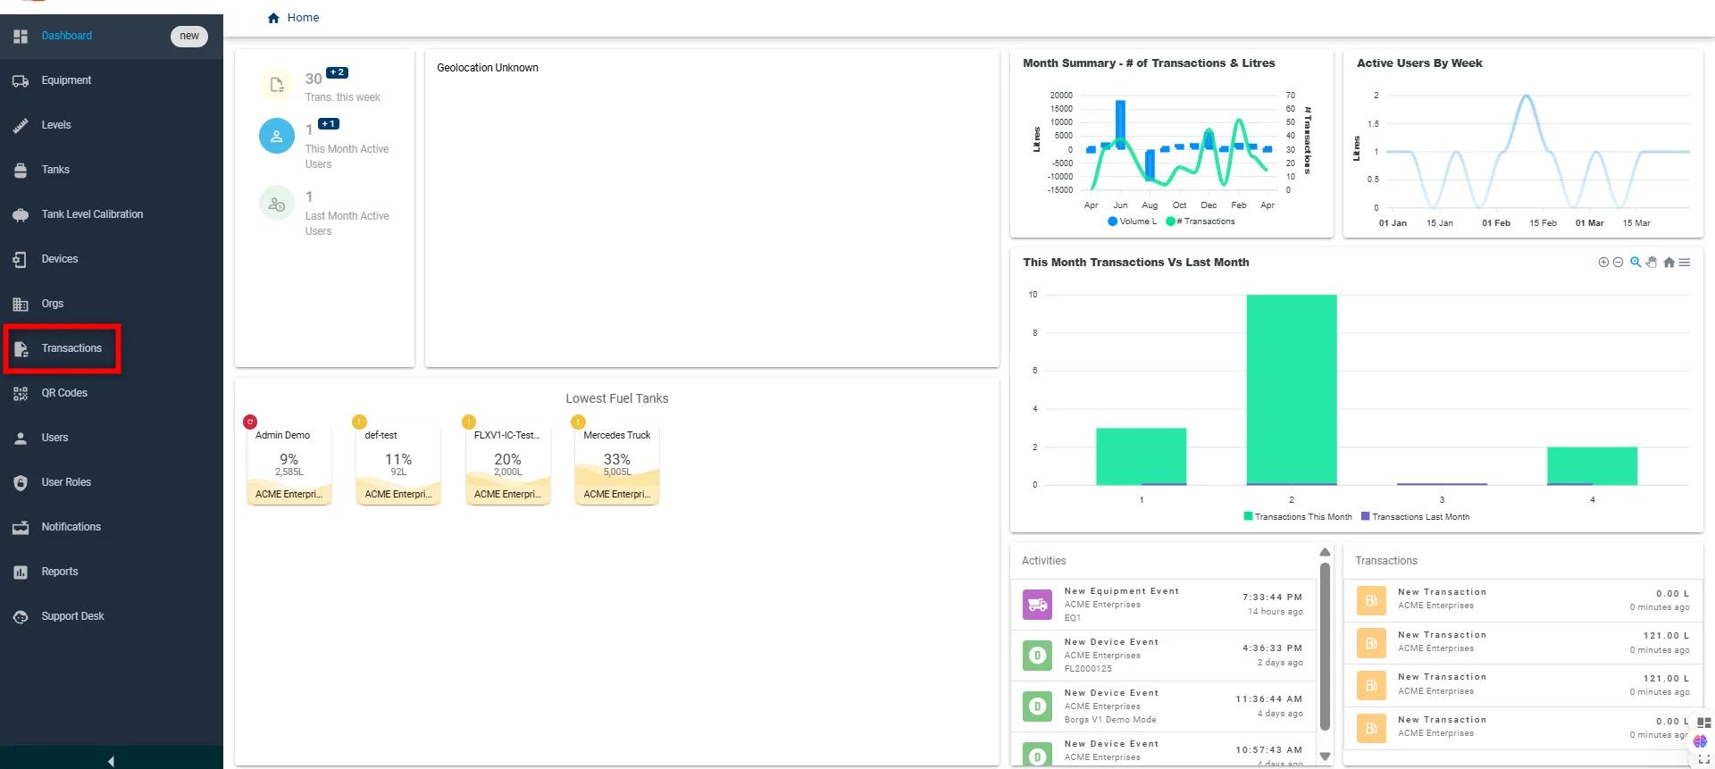Click the +2 weekly transactions badge
The width and height of the screenshot is (1715, 769).
click(337, 72)
